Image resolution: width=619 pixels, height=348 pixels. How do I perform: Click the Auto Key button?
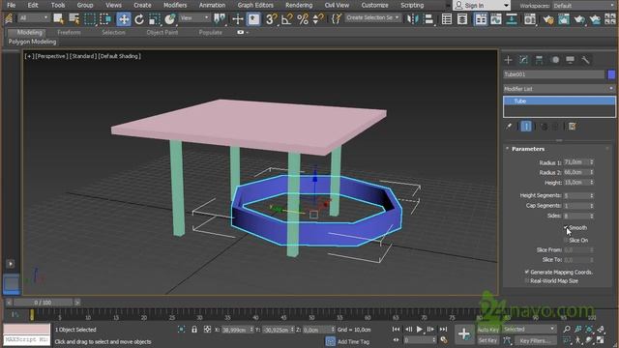click(x=487, y=329)
